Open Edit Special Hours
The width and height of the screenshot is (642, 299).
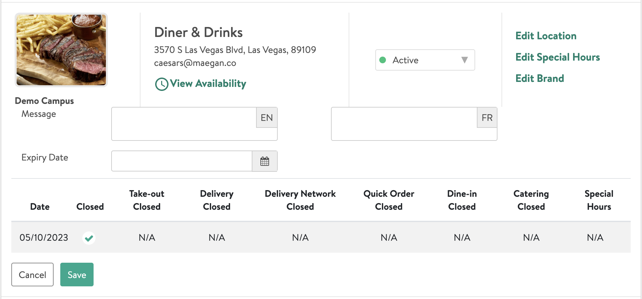point(557,57)
